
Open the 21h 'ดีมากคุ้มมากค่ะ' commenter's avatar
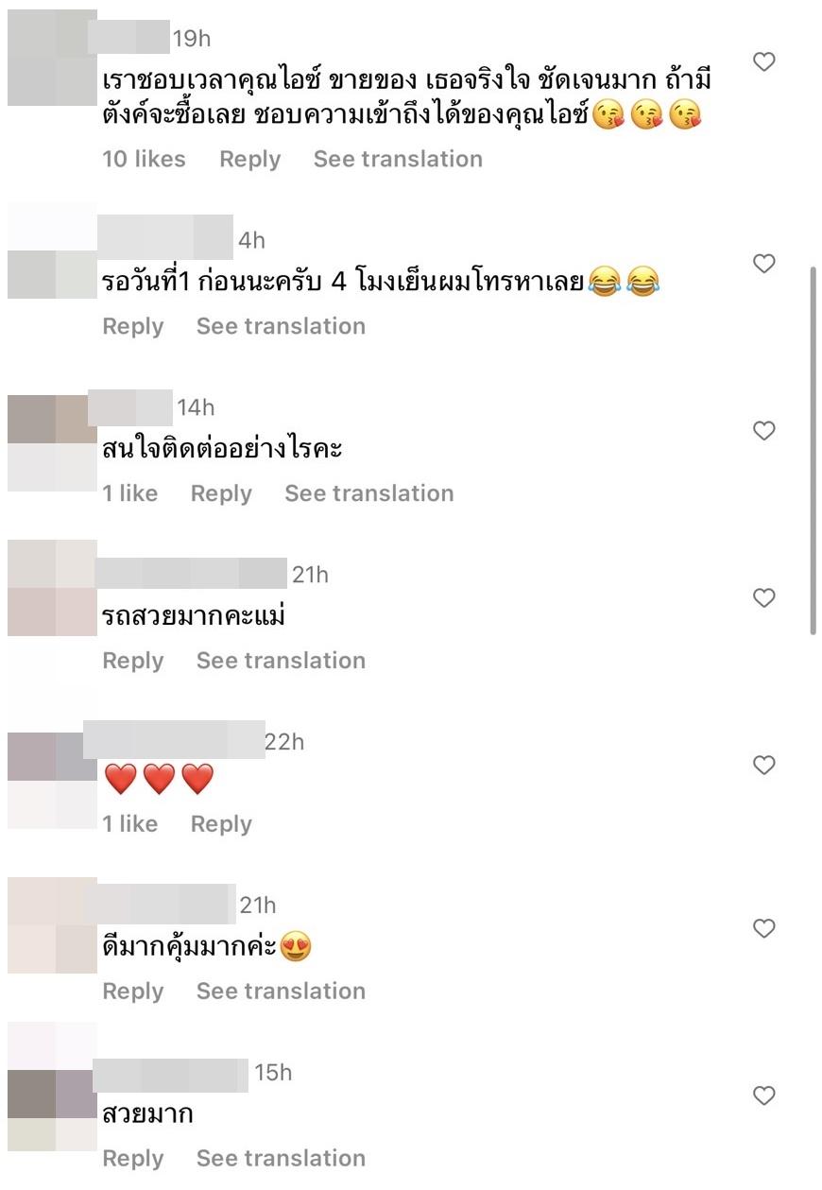pyautogui.click(x=52, y=926)
